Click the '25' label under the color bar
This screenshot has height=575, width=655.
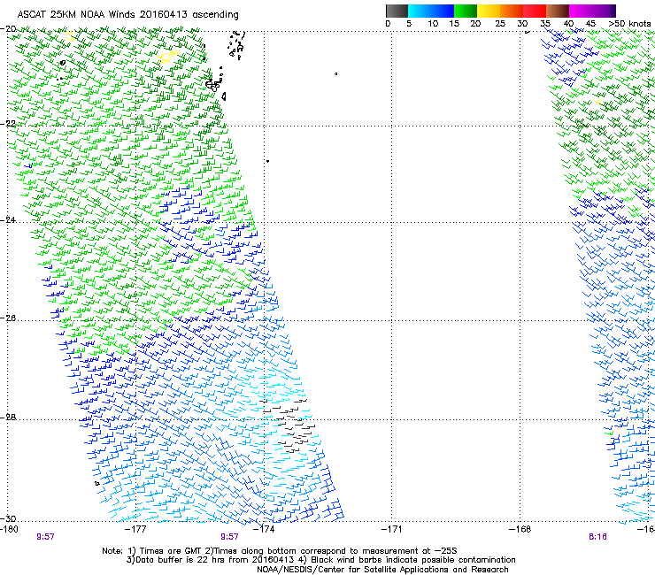tap(500, 24)
